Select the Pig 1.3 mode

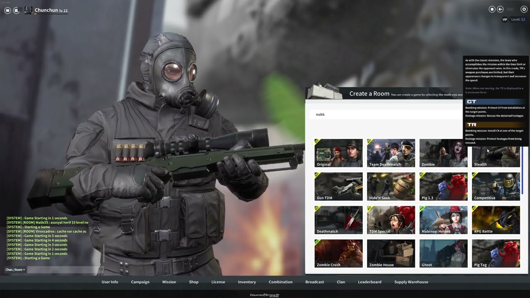point(443,187)
